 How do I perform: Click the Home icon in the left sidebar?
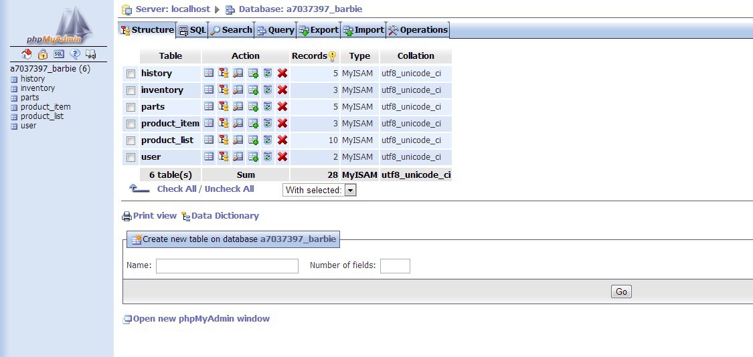coord(27,54)
